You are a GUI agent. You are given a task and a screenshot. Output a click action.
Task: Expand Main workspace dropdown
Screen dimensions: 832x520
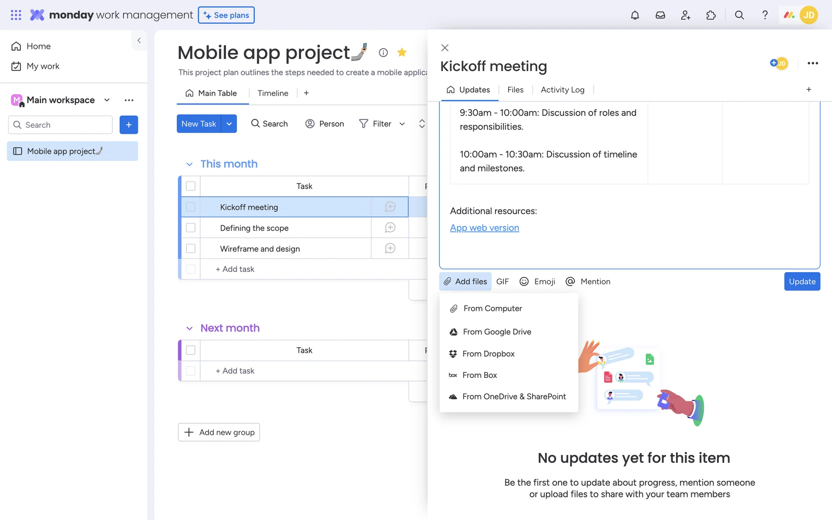[107, 100]
